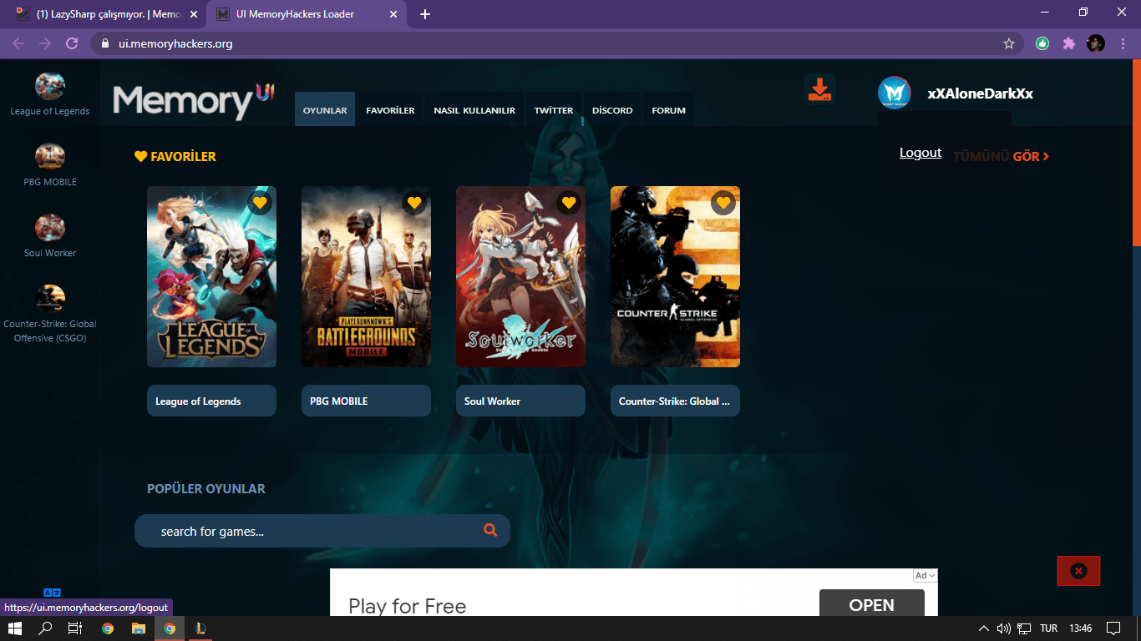Open Counter-Strike: Global Offensive (CSGO) sidebar entry
The width and height of the screenshot is (1141, 641).
click(50, 314)
